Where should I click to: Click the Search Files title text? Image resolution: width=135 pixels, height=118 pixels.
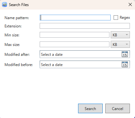(x=19, y=5)
